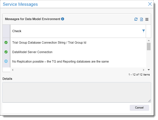Click the blue info icon beside Data Model Environment
The width and height of the screenshot is (158, 120).
coord(63,19)
